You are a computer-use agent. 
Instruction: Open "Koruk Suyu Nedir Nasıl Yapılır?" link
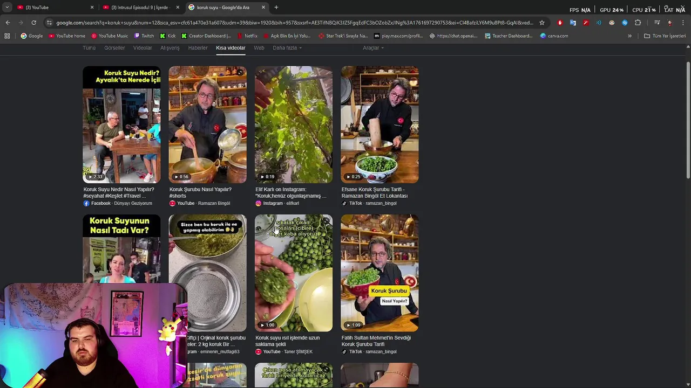tap(118, 192)
